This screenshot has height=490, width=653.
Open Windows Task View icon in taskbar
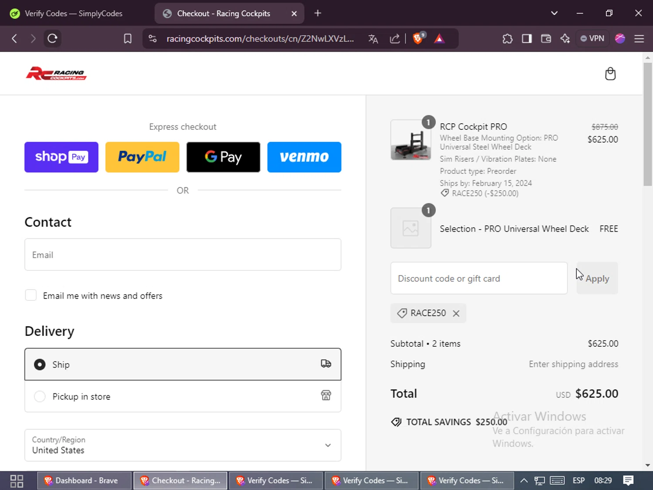tap(17, 481)
